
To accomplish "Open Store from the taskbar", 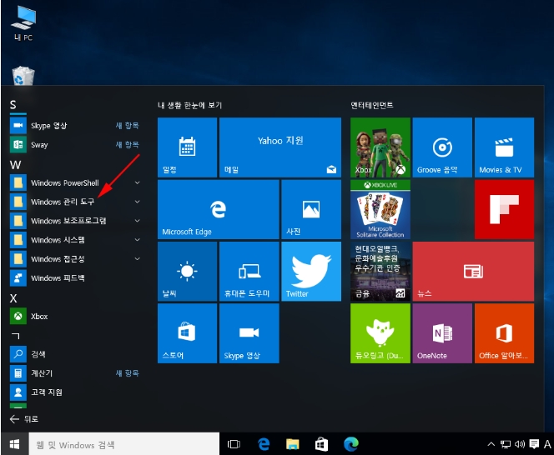I will click(321, 444).
